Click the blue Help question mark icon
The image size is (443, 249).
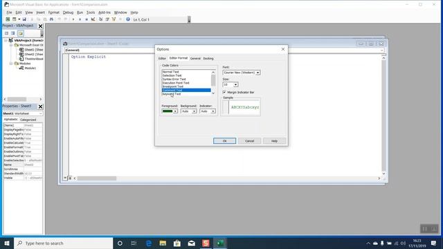tap(128, 19)
